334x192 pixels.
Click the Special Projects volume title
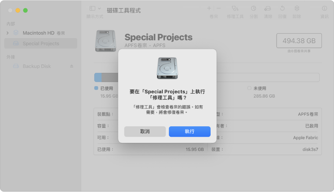click(x=159, y=37)
